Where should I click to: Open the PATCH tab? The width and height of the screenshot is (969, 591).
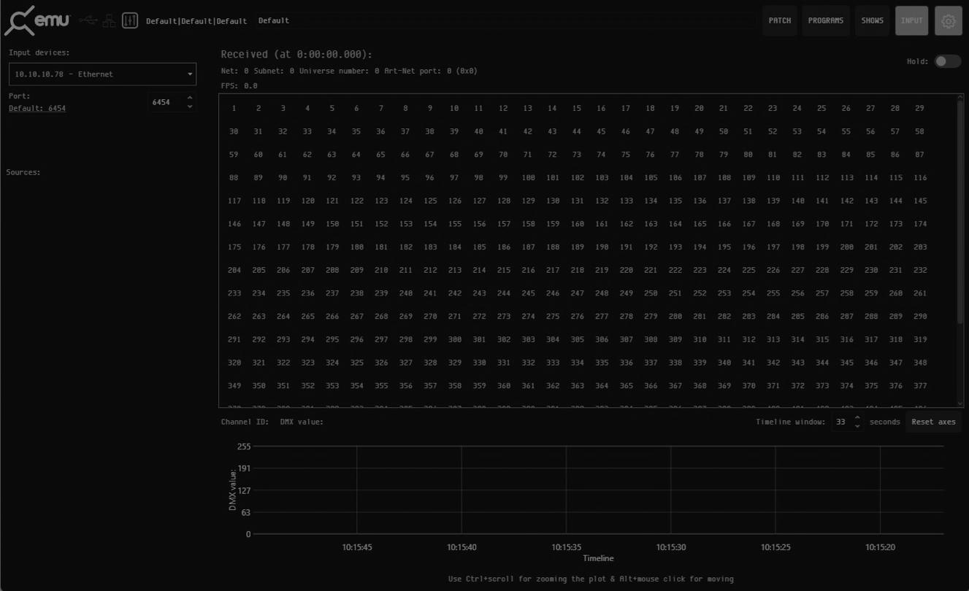780,21
